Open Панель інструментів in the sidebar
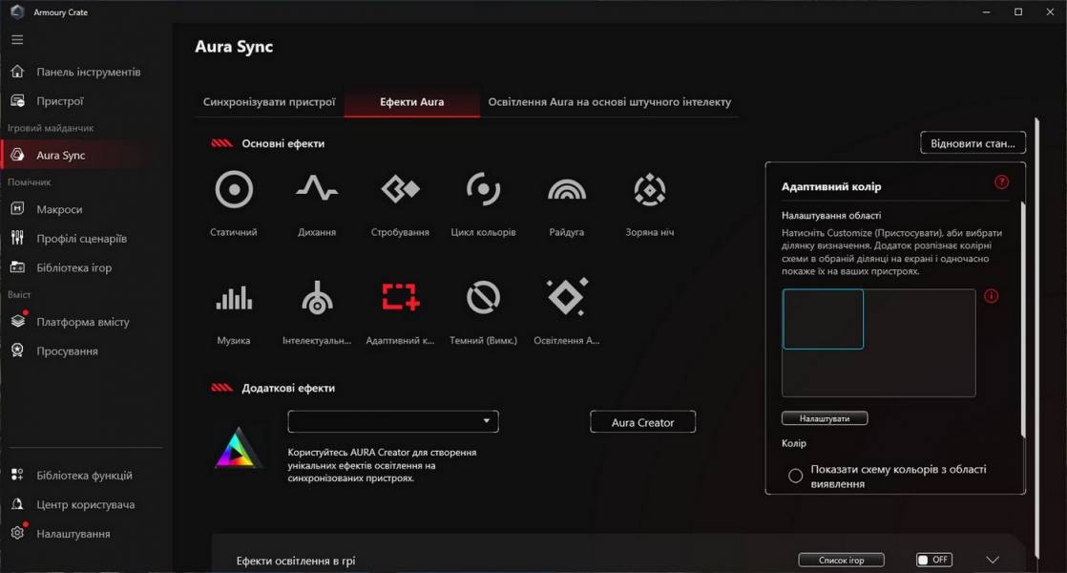1067x573 pixels. tap(88, 72)
